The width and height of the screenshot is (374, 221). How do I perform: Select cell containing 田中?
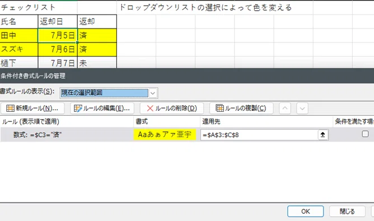coord(19,35)
